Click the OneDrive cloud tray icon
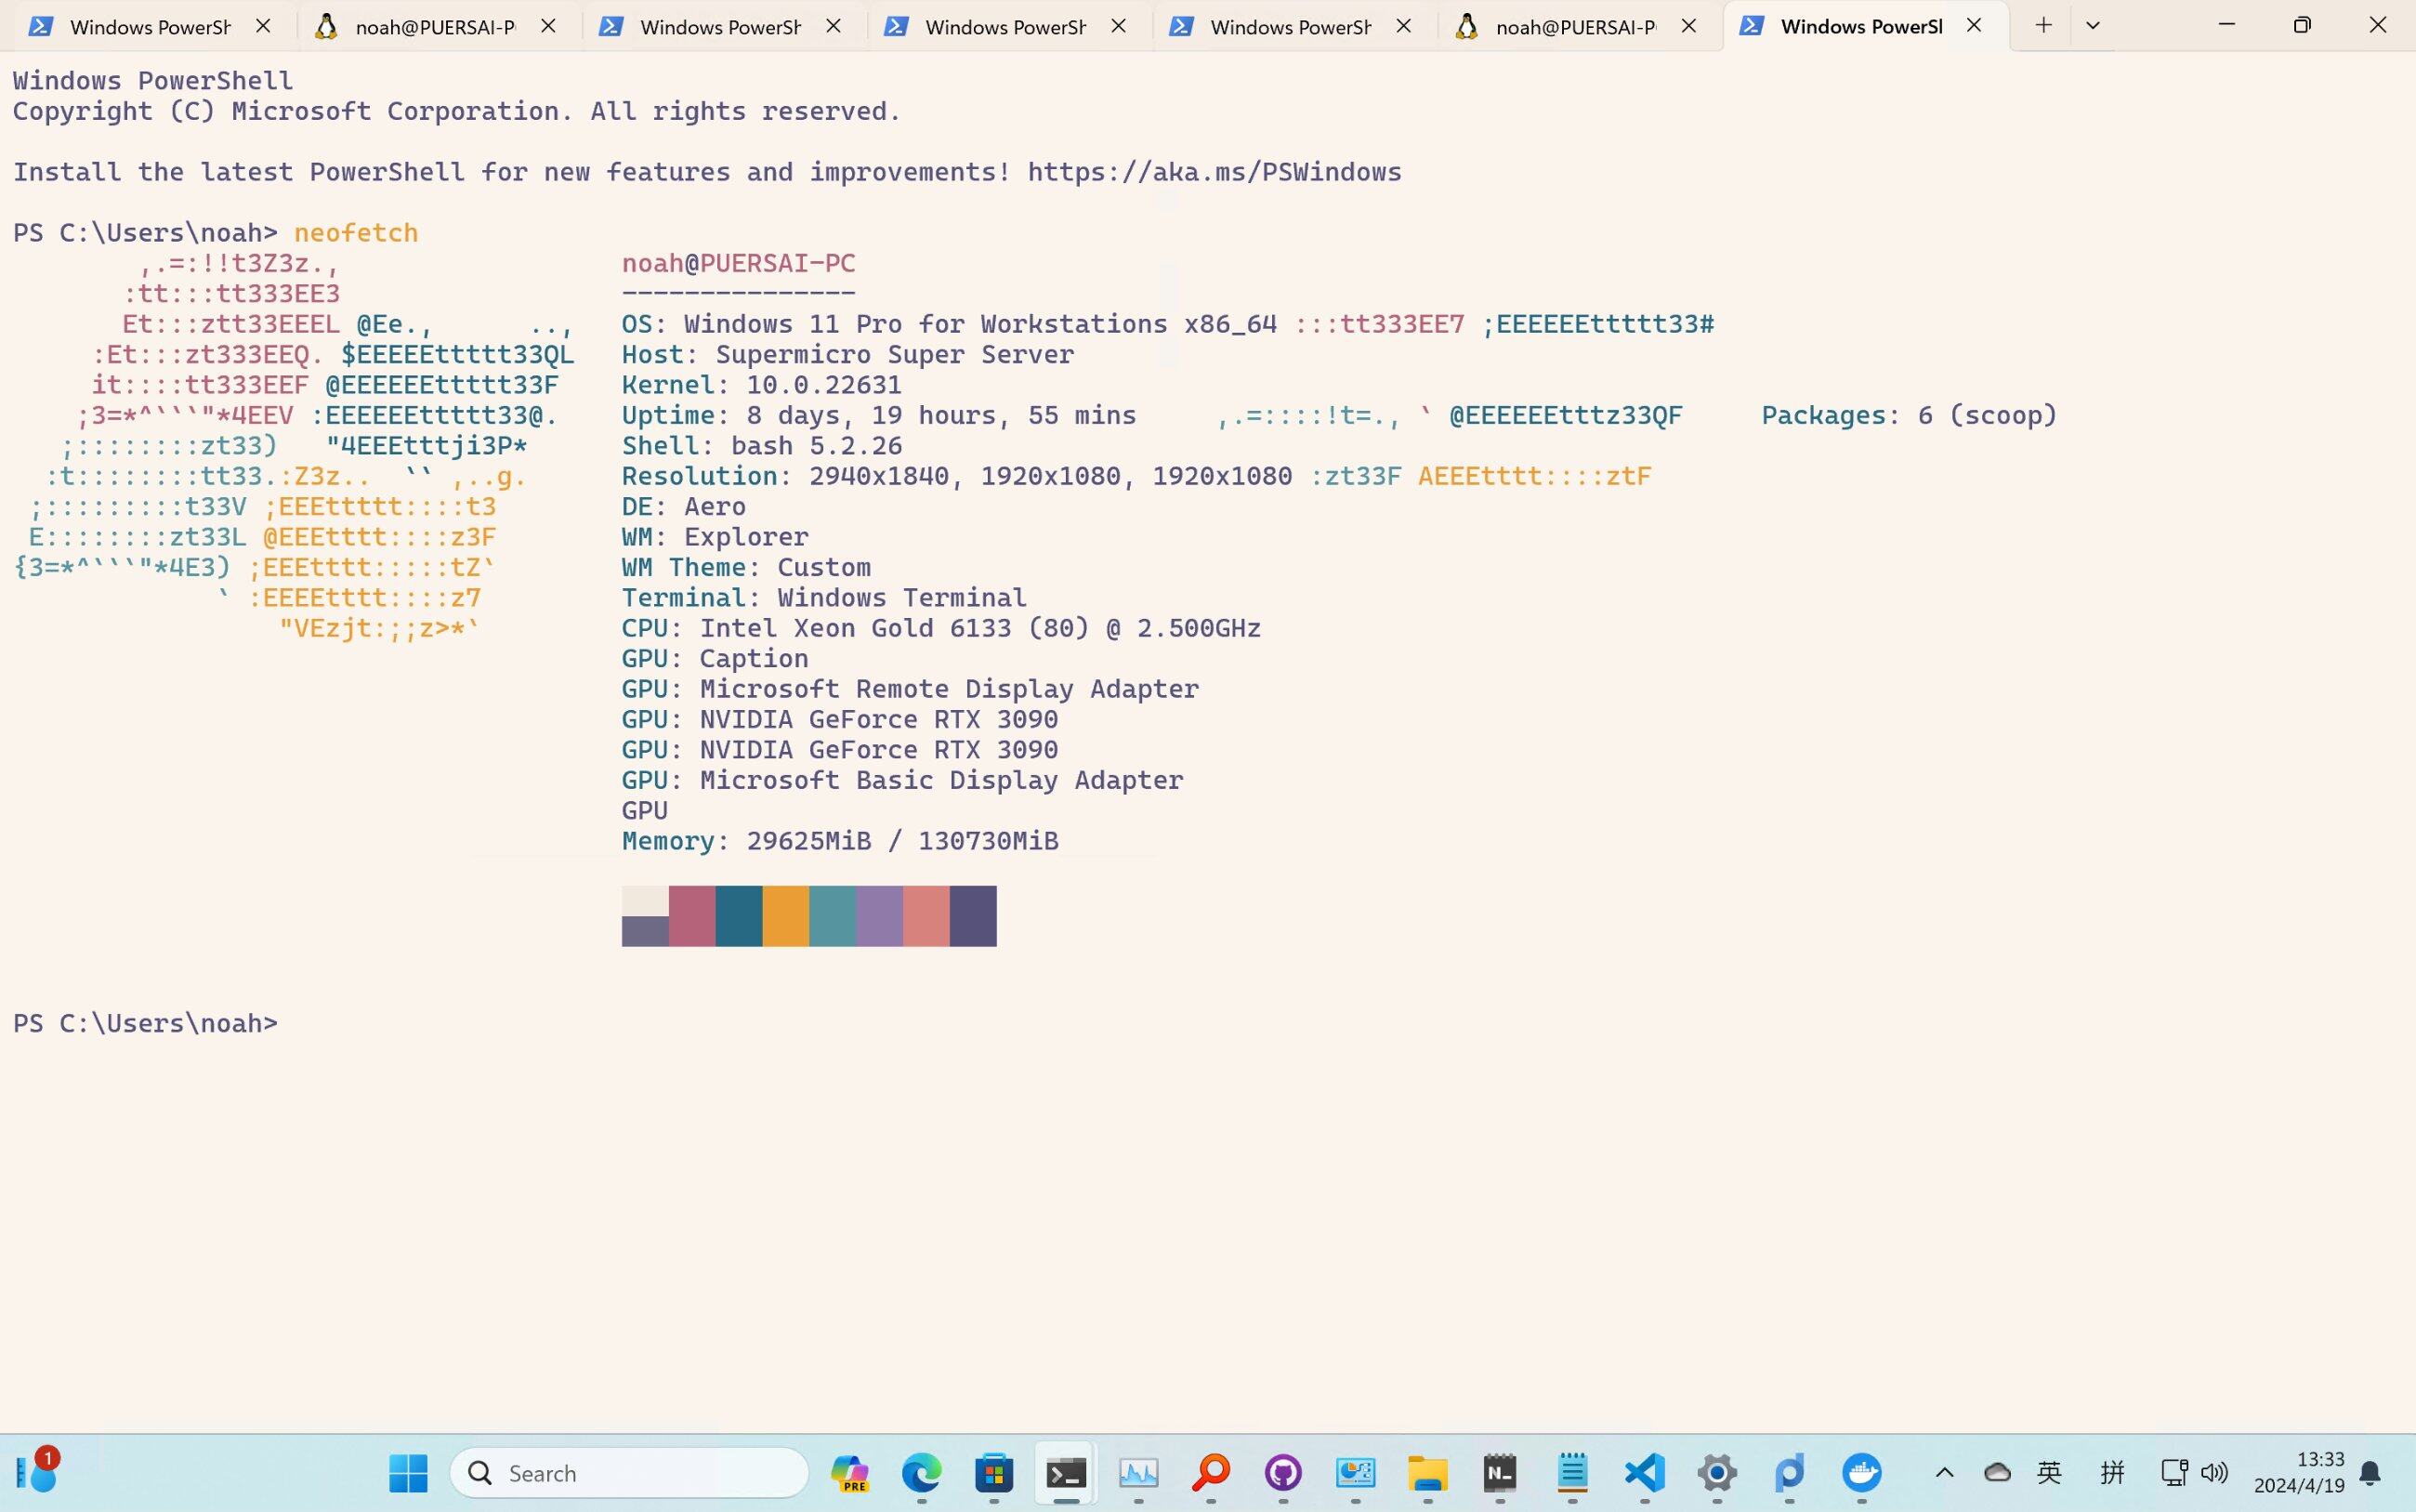2416x1512 pixels. [x=1997, y=1472]
